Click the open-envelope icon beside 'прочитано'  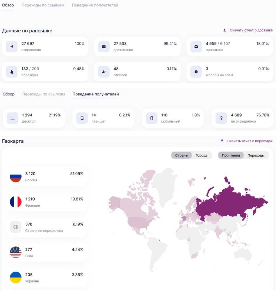pyautogui.click(x=196, y=47)
